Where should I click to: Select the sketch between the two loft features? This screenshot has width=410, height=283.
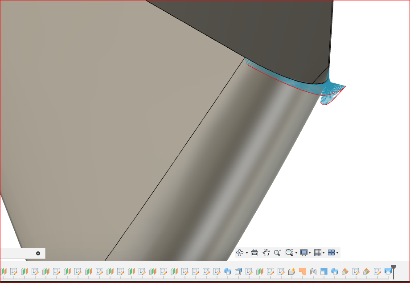356,271
